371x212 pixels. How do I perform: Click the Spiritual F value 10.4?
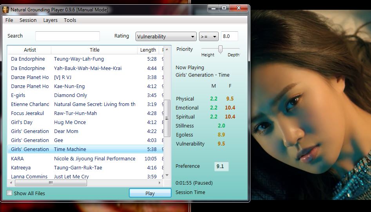(230, 117)
